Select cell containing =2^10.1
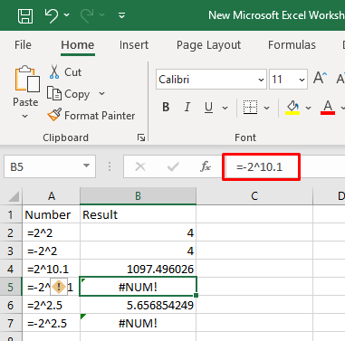The height and width of the screenshot is (341, 345). pos(51,269)
